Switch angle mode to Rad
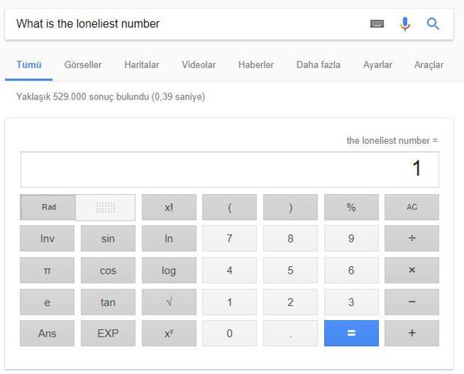 click(x=49, y=208)
